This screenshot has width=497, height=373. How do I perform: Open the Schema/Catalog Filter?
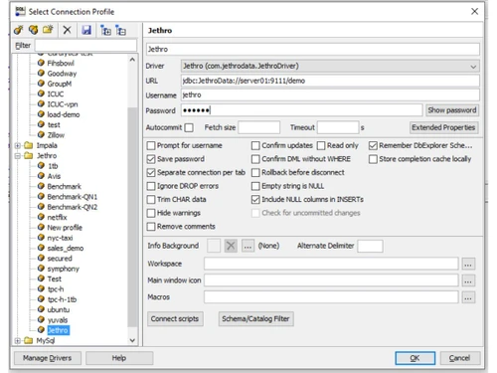255,319
